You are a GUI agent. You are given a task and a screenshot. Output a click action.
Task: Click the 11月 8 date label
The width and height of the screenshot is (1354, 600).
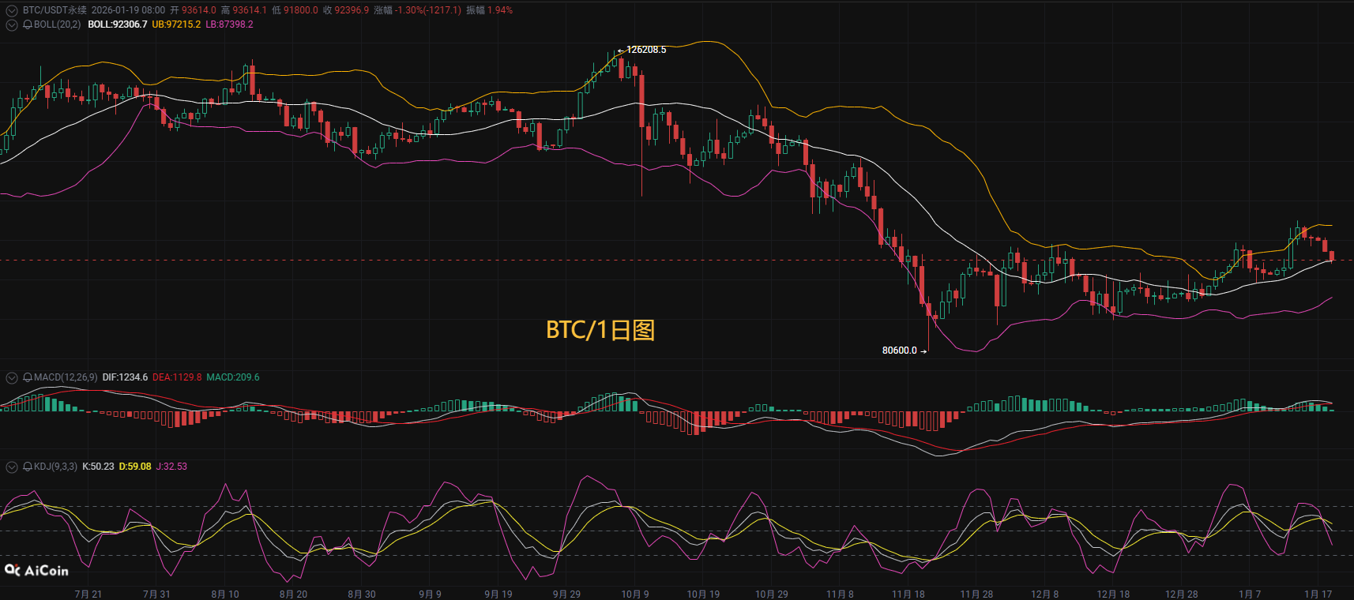tap(840, 594)
